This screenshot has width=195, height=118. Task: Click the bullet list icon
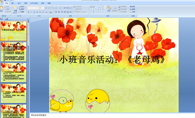click(x=56, y=8)
